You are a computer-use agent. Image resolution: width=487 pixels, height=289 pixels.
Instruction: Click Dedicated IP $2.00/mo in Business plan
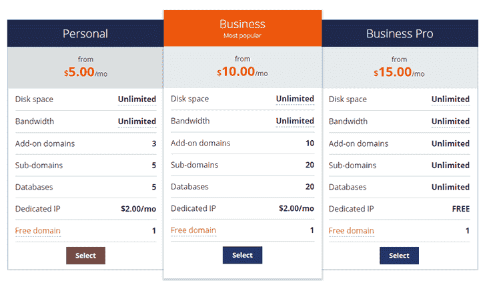click(x=296, y=208)
